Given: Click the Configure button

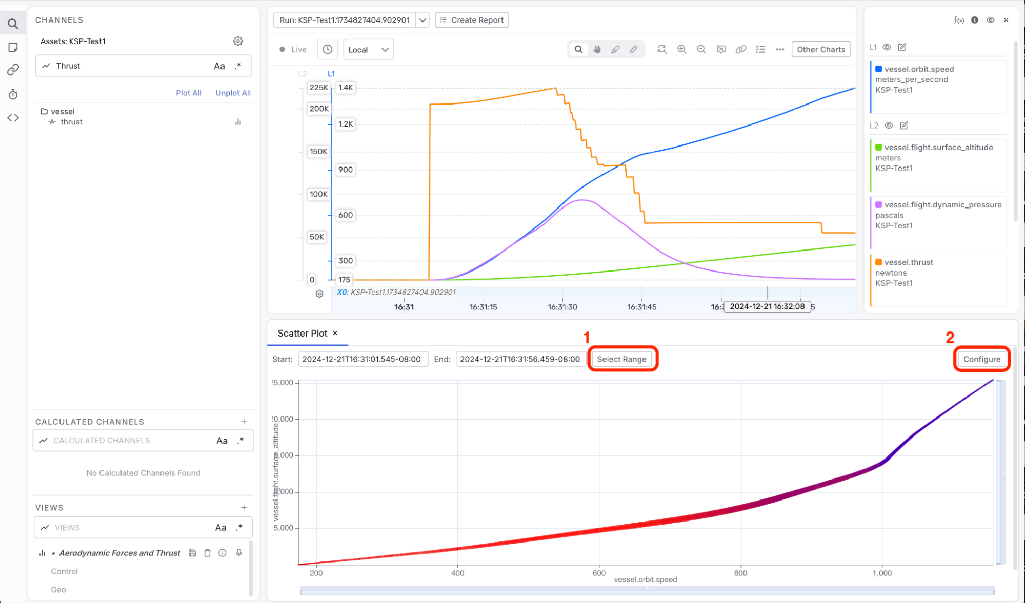Looking at the screenshot, I should click(x=981, y=359).
